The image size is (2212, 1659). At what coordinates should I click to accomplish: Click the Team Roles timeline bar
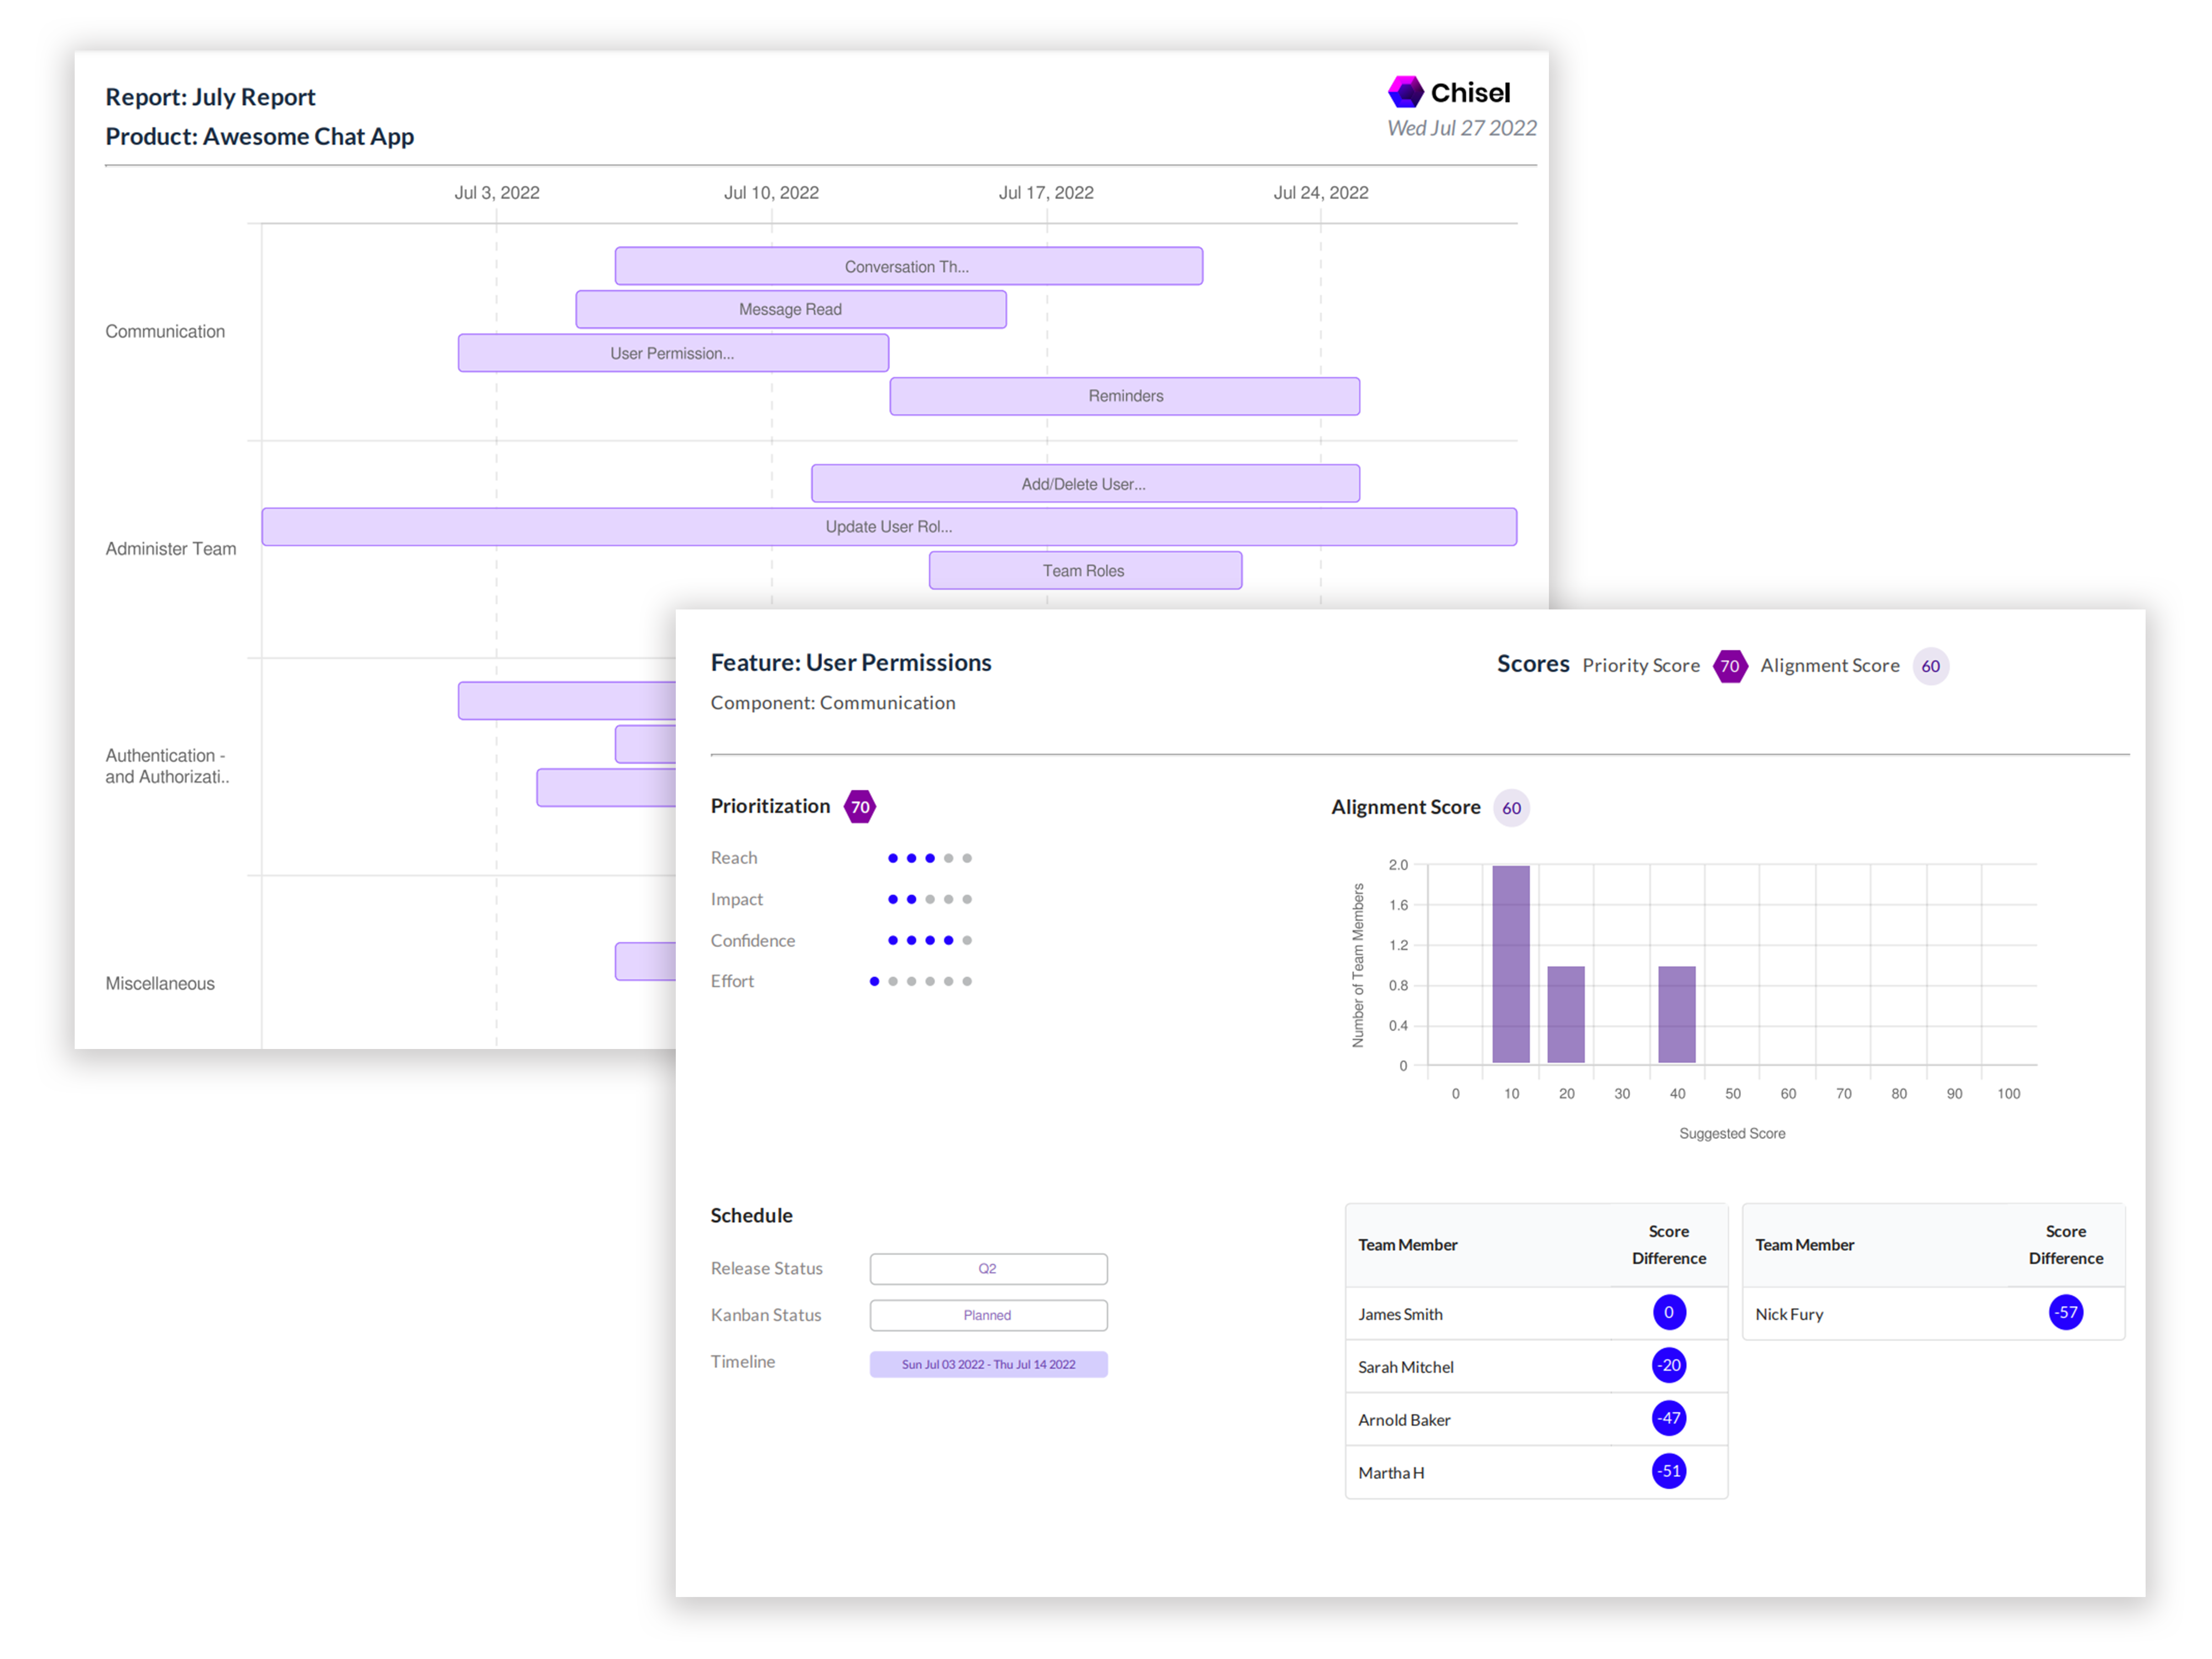pyautogui.click(x=1084, y=570)
